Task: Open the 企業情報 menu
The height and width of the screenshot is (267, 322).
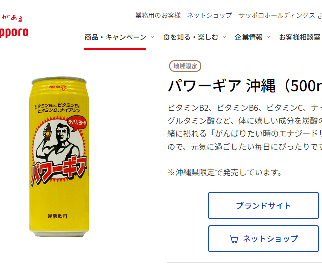Action: pyautogui.click(x=249, y=37)
